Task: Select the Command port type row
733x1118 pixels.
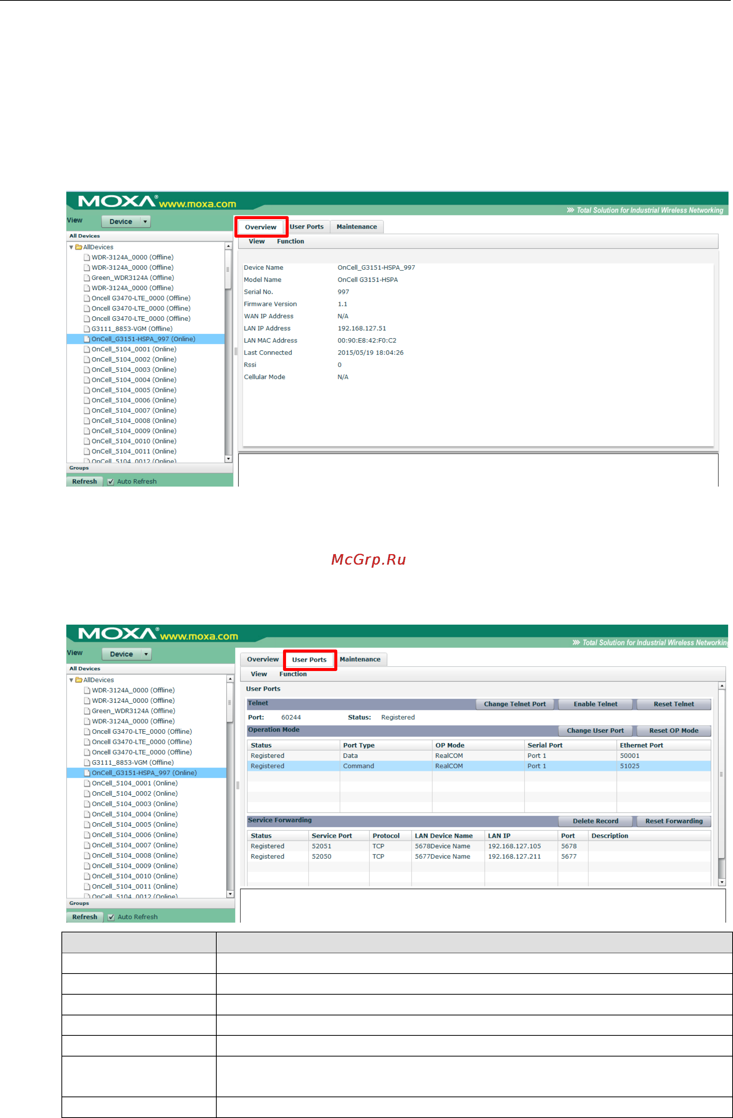Action: [479, 766]
